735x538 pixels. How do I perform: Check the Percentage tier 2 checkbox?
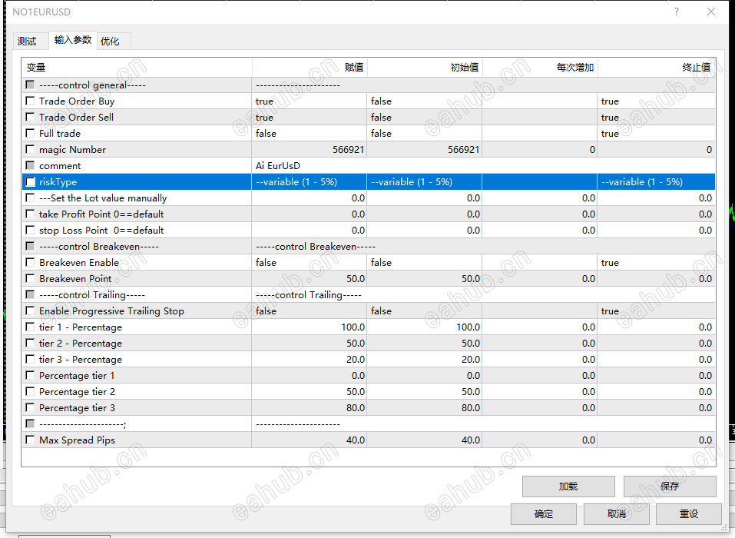(x=30, y=391)
